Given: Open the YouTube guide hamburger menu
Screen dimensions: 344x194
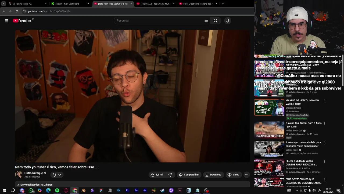Looking at the screenshot, I should click(6, 21).
